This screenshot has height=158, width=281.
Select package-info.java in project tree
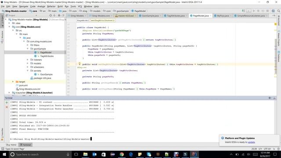click(x=42, y=78)
